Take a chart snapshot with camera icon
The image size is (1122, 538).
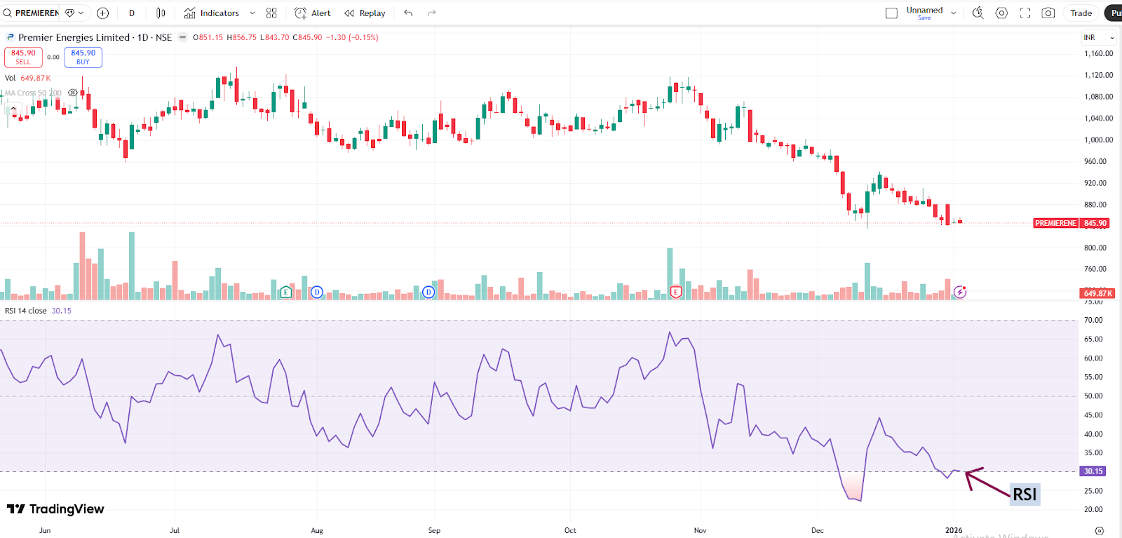(x=1048, y=13)
